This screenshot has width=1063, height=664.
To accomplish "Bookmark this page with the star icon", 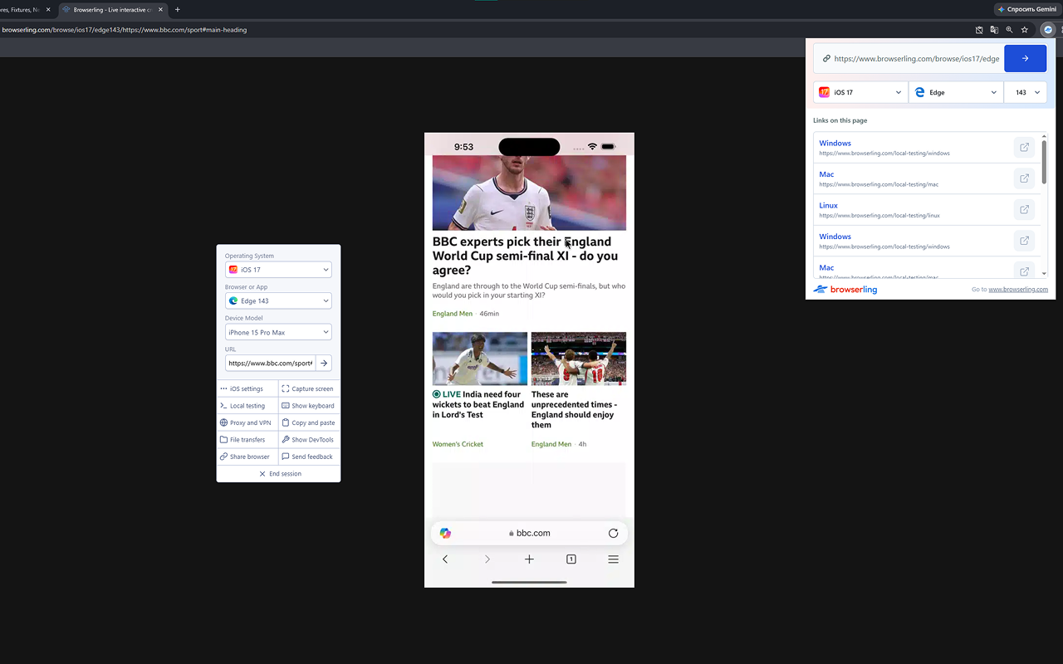I will [1025, 30].
